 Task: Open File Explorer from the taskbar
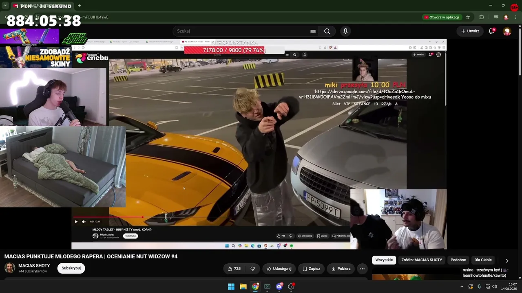point(243,286)
